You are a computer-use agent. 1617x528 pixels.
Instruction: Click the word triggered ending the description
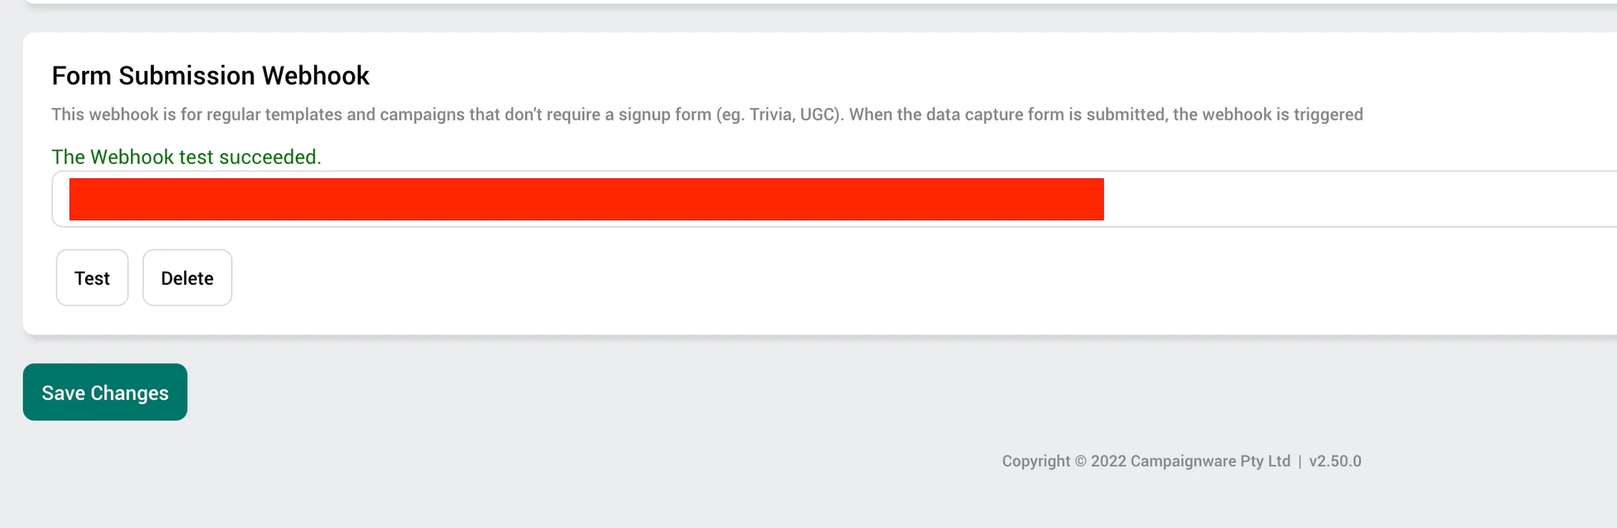(x=1328, y=114)
